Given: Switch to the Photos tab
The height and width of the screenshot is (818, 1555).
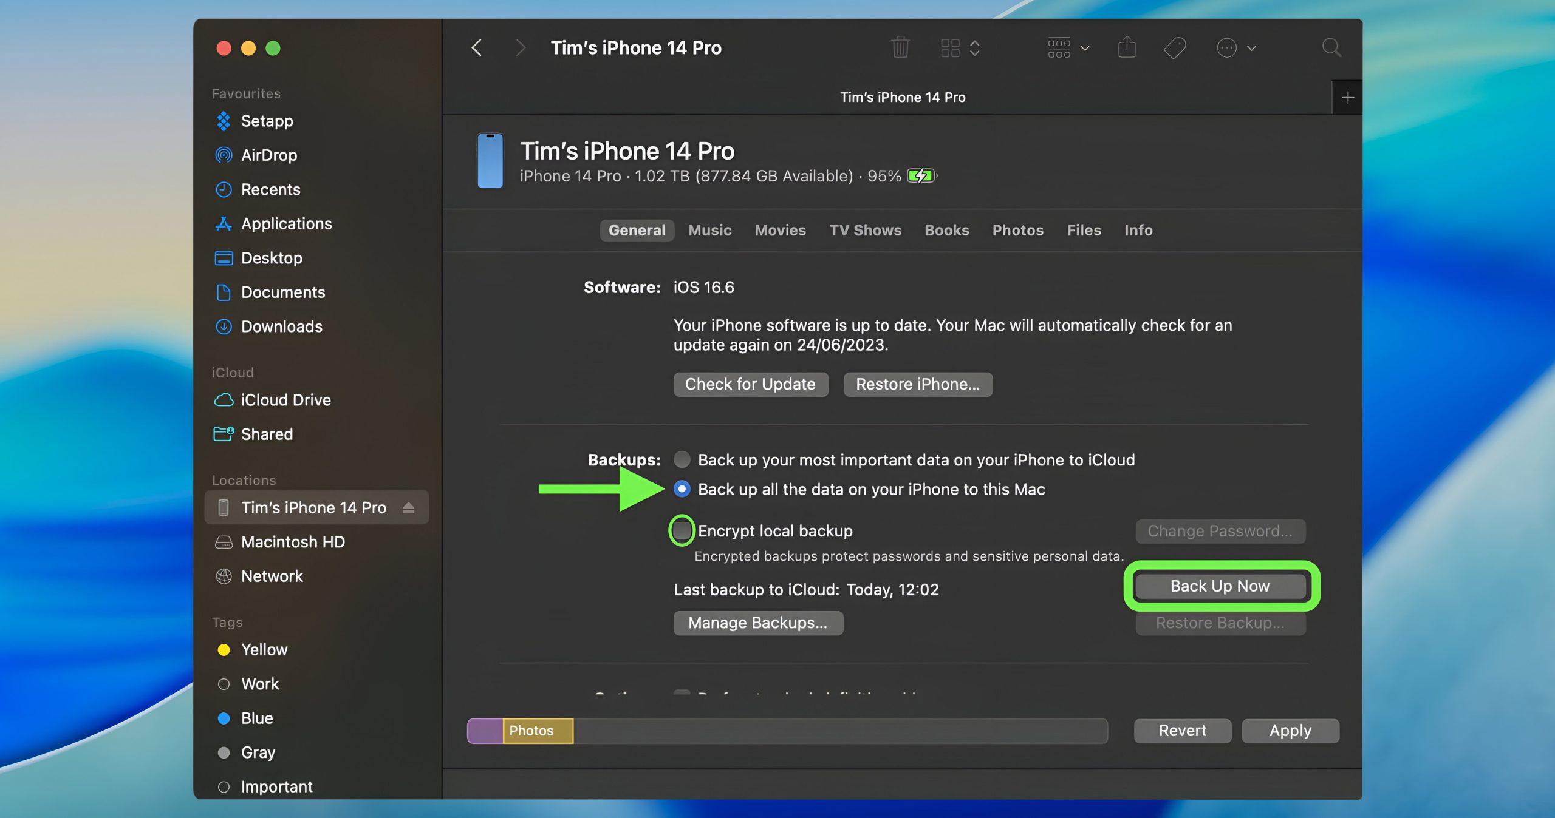Looking at the screenshot, I should tap(1017, 230).
